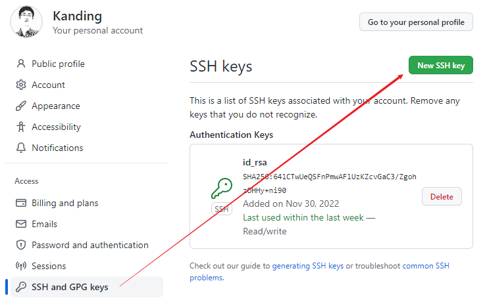This screenshot has height=300, width=485.
Task: Click the Emails envelope icon
Action: point(20,224)
